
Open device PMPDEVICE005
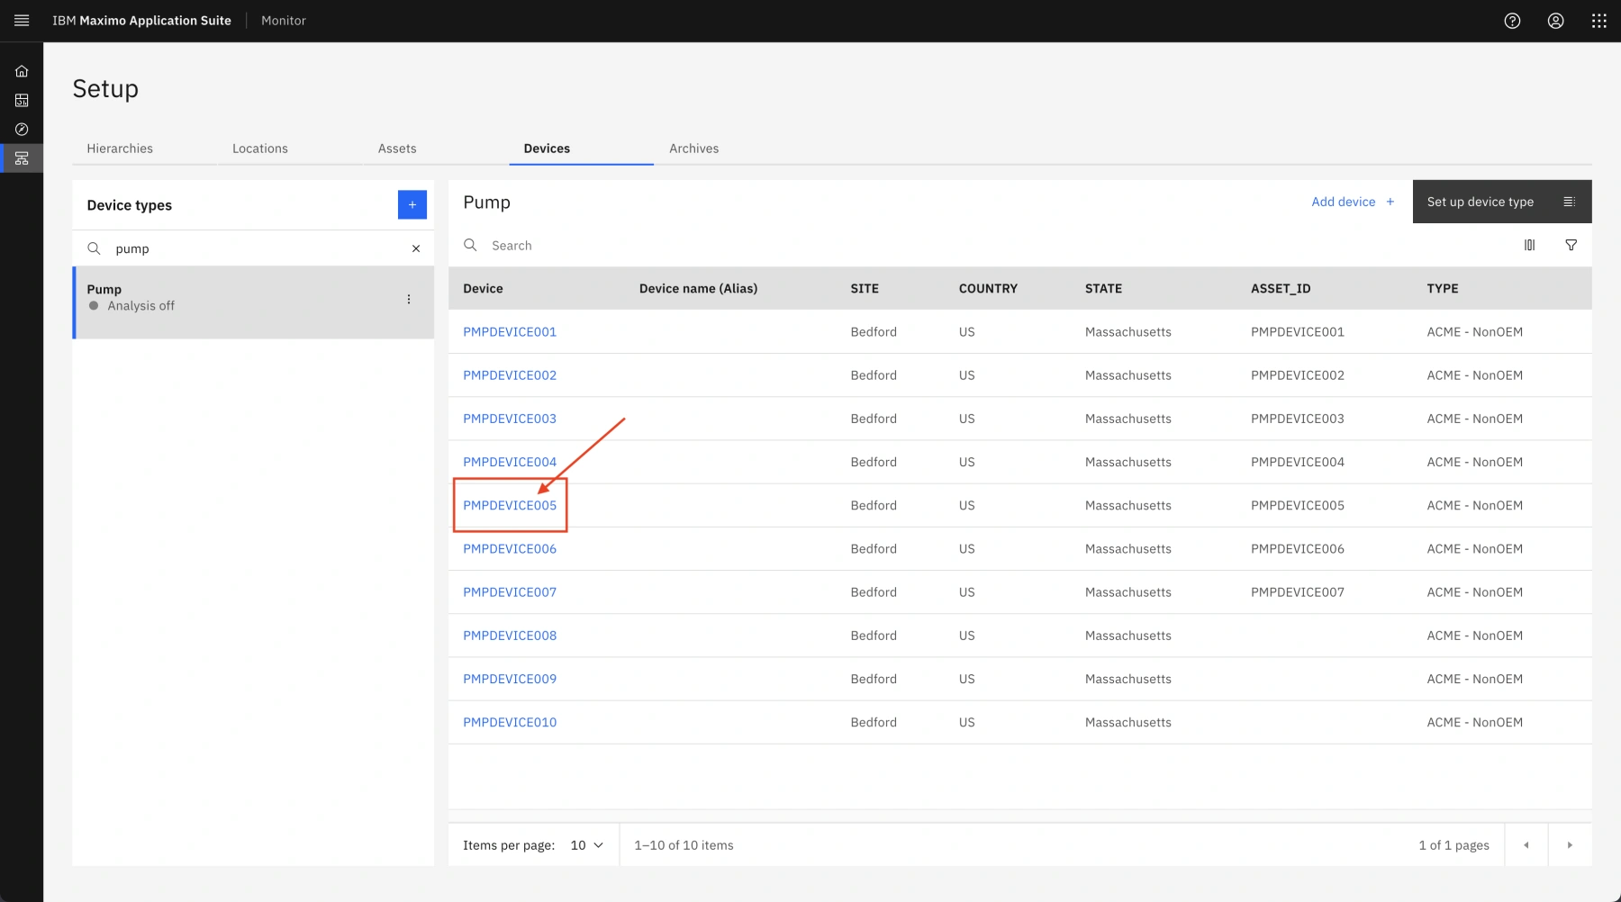tap(510, 505)
